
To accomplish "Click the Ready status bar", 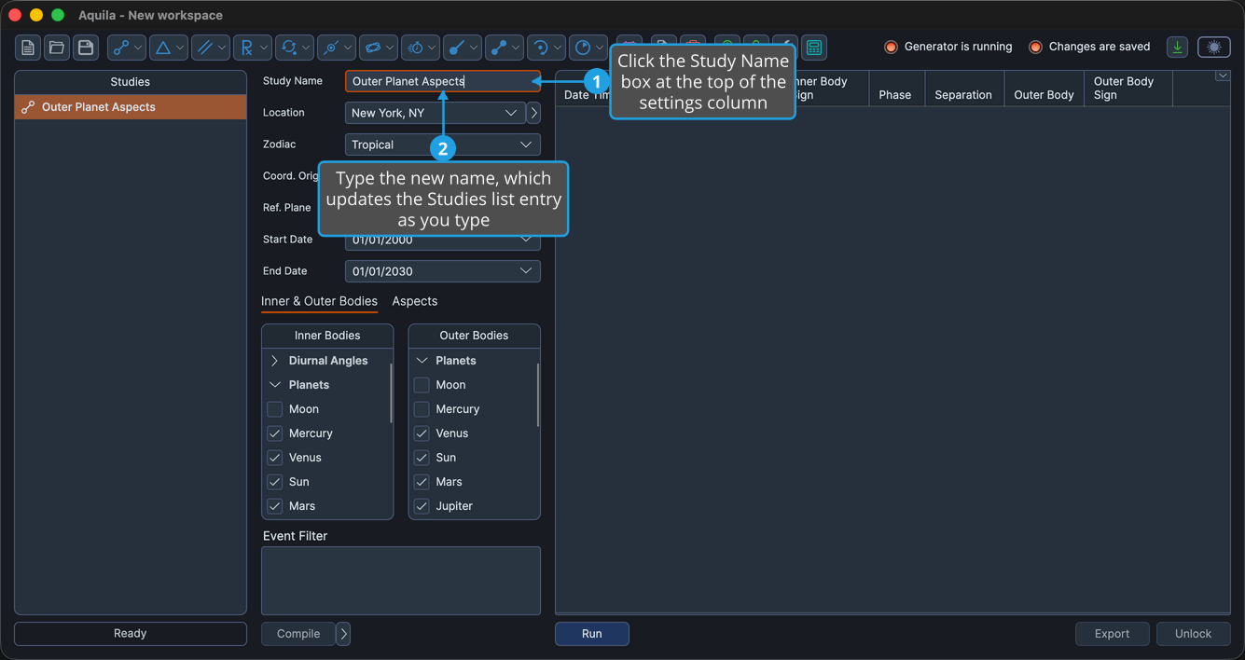I will (x=131, y=634).
